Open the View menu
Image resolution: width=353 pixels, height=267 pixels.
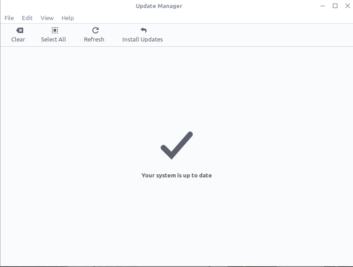(x=47, y=18)
